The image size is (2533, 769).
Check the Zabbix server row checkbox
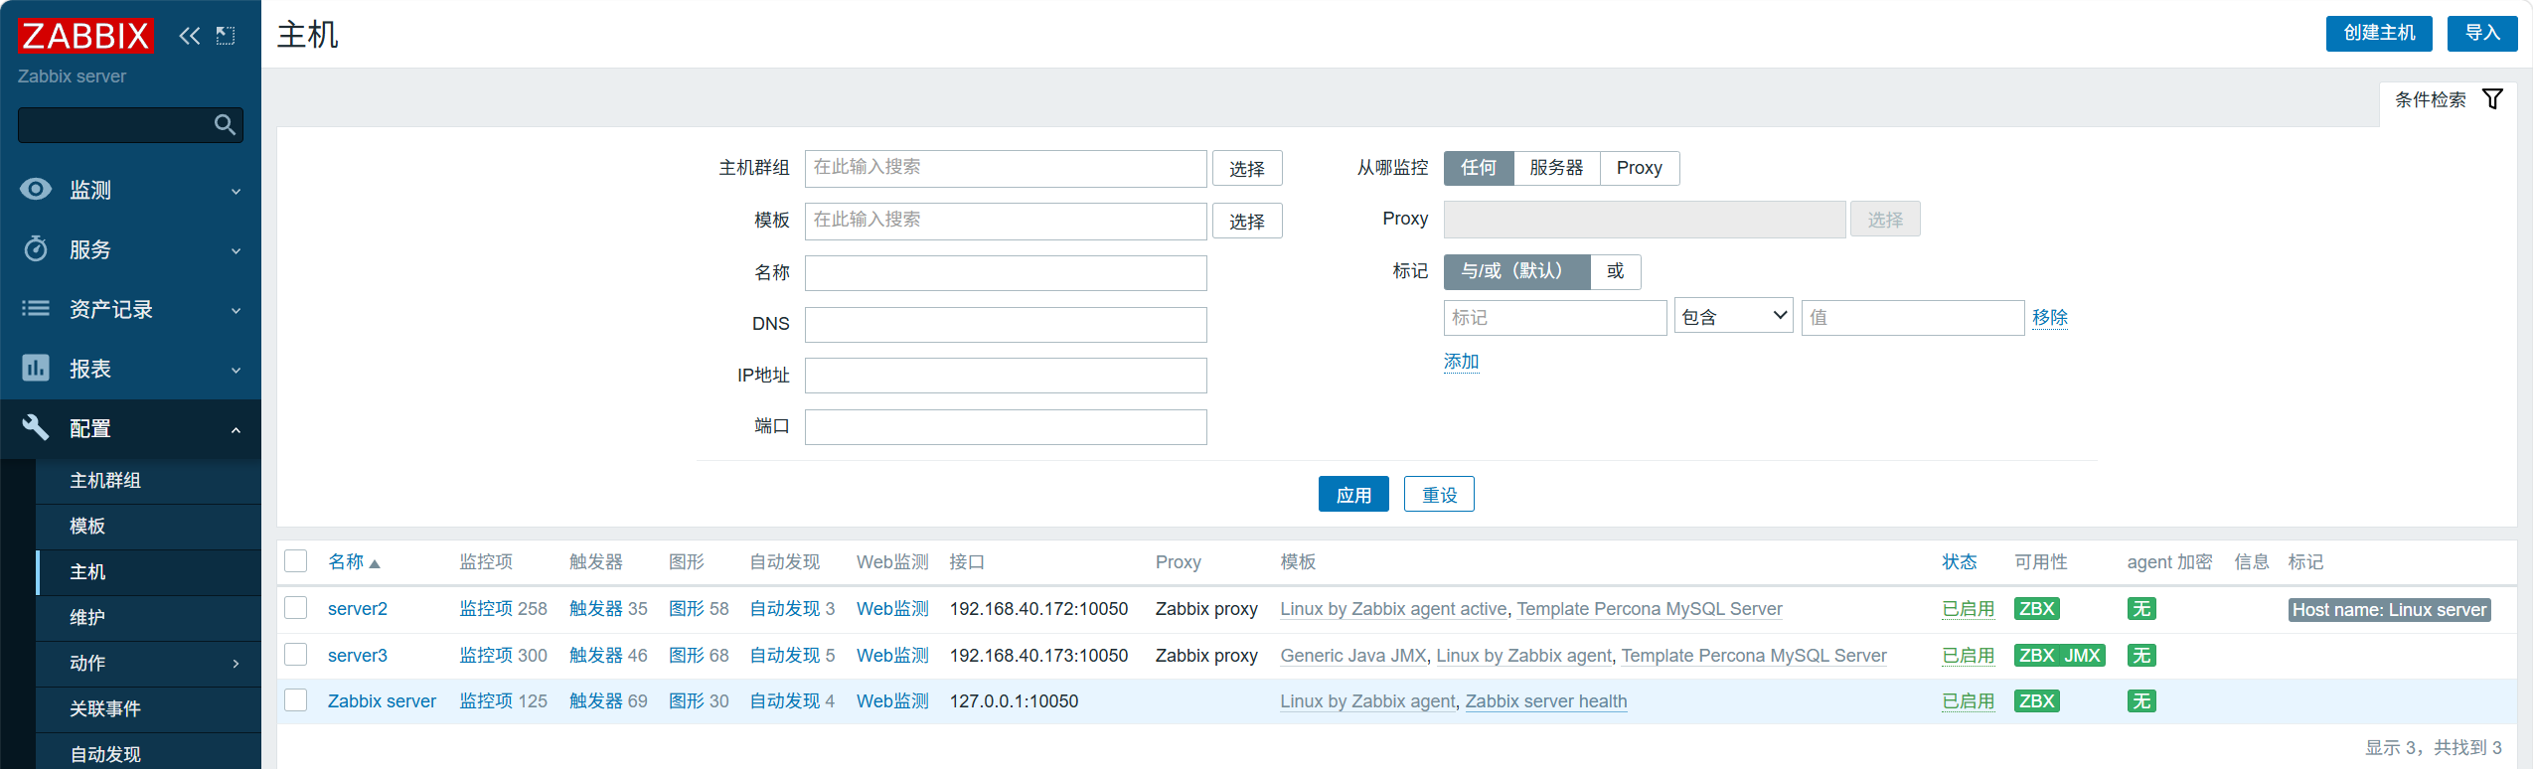click(x=296, y=700)
